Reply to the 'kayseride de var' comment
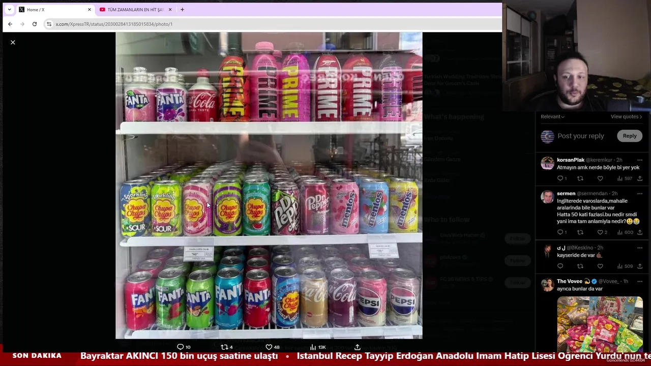 click(x=560, y=266)
